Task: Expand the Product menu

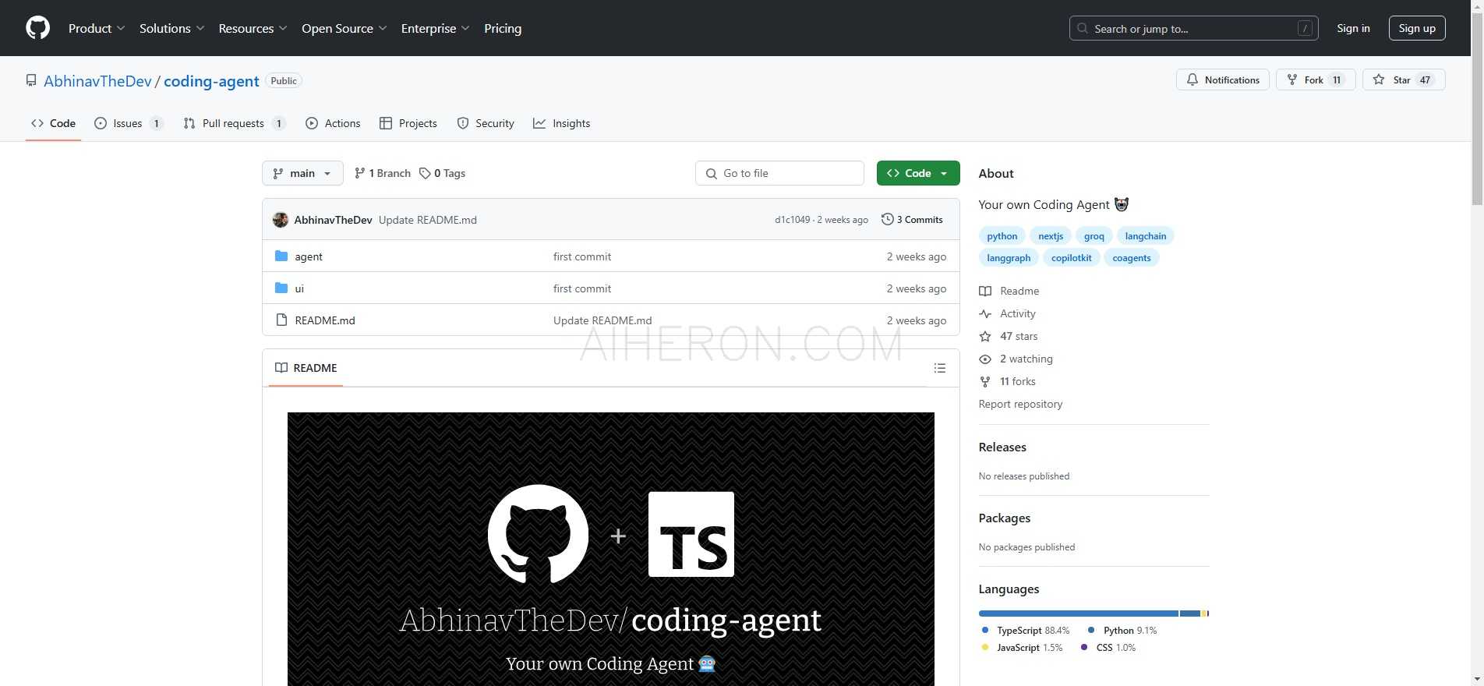Action: click(x=97, y=28)
